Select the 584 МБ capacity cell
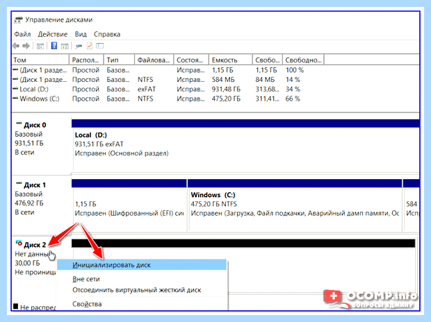The height and width of the screenshot is (322, 431). 223,80
